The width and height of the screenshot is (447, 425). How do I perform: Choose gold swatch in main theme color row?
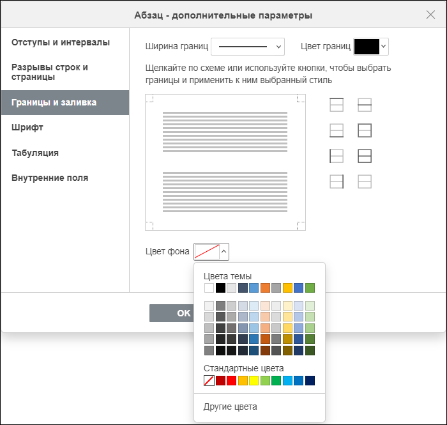[x=287, y=288]
